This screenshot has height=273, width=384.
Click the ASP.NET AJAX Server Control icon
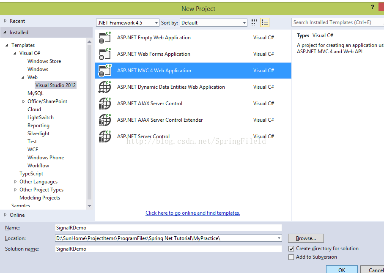coord(105,104)
